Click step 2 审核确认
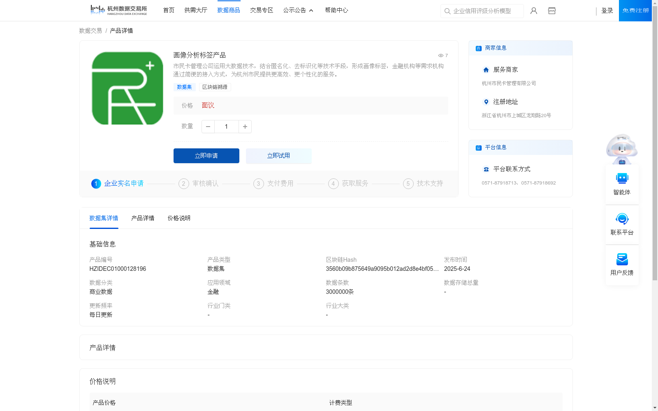The image size is (658, 411). (x=199, y=184)
